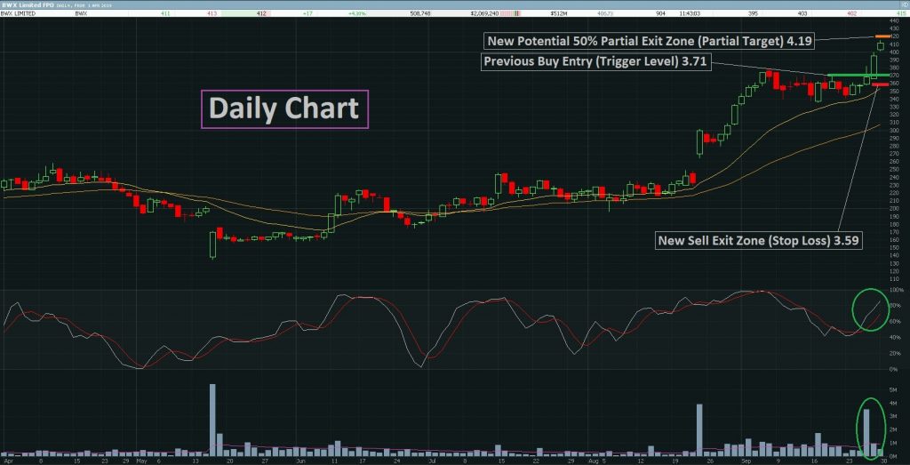
Task: Click the 395 quote cell
Action: (x=753, y=12)
